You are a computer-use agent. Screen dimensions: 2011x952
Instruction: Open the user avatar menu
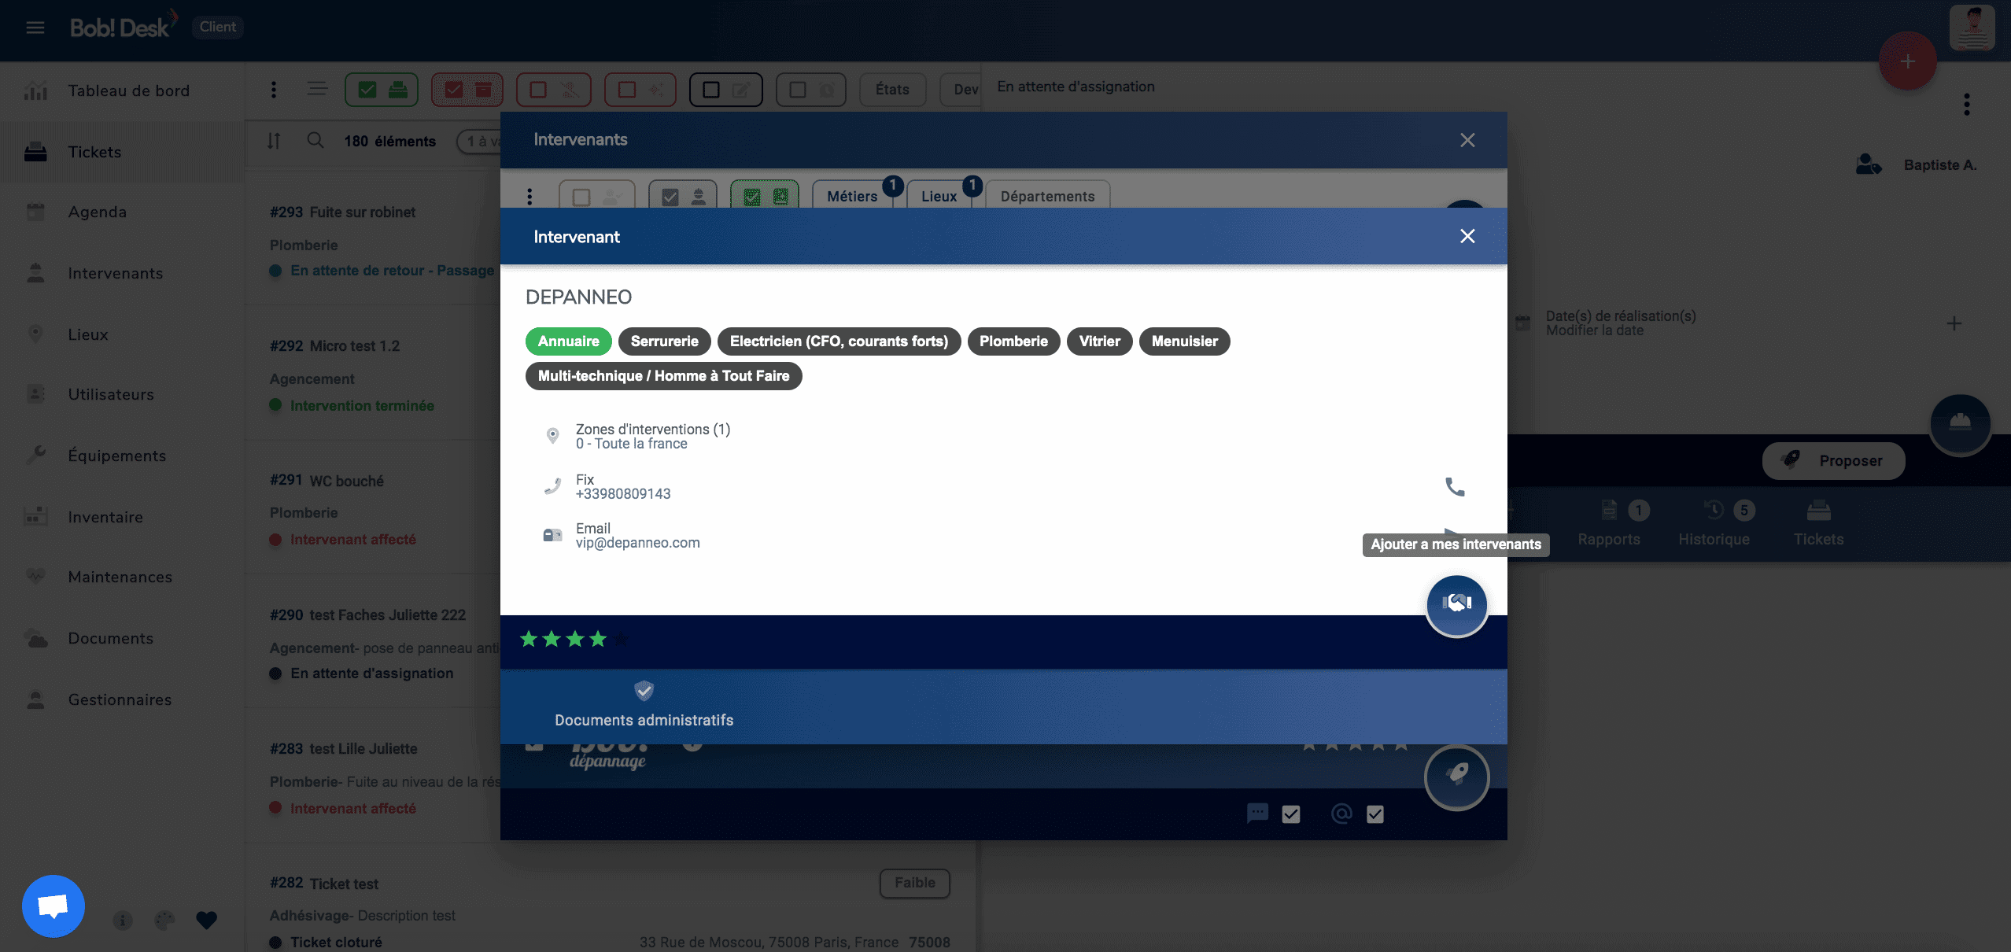[x=1972, y=28]
